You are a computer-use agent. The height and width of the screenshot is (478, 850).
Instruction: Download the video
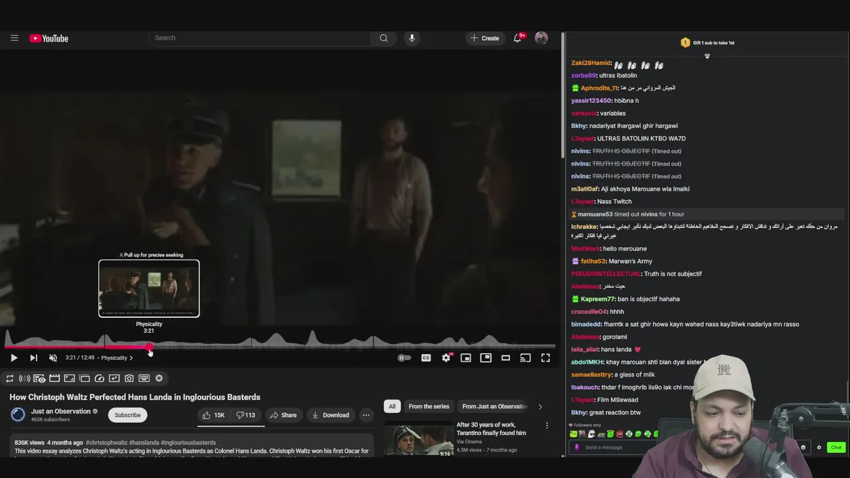329,415
